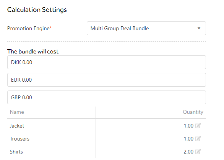Sort by the Name column header

pos(17,112)
